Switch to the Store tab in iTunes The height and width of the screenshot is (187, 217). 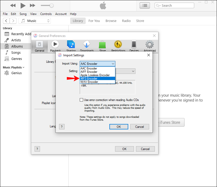[x=140, y=21]
